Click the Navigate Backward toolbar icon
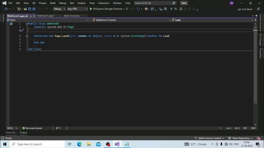The image size is (264, 148). (6, 9)
